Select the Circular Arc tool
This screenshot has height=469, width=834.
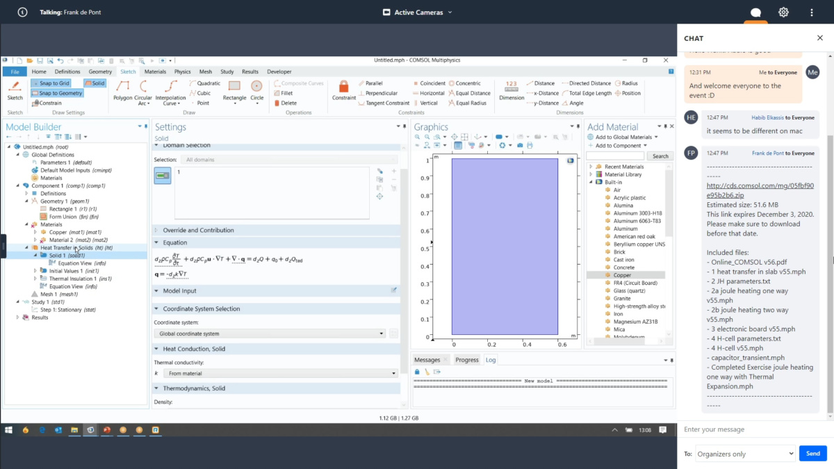pyautogui.click(x=143, y=92)
